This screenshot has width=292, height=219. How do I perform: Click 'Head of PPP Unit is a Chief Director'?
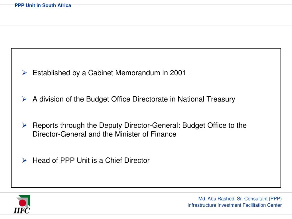click(x=91, y=160)
